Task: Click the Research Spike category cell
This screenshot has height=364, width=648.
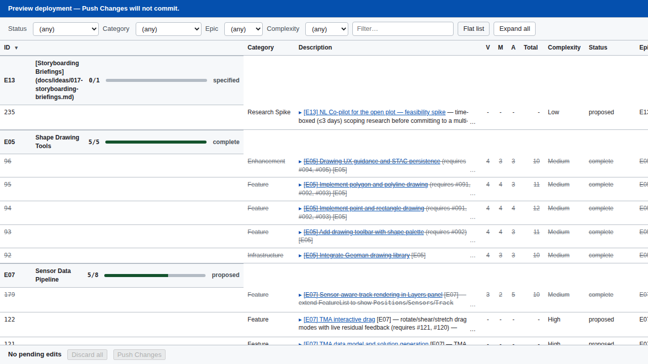Action: pos(269,112)
